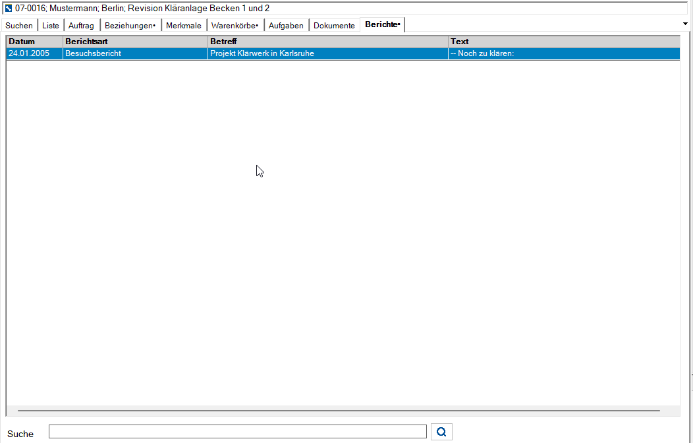Select the Auftrag tab

pos(81,26)
